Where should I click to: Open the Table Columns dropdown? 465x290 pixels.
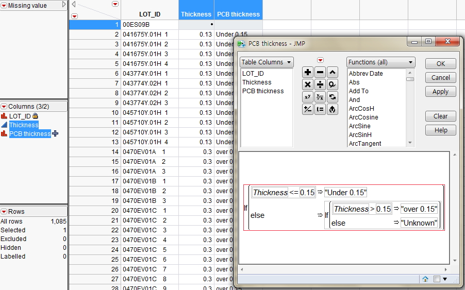(267, 62)
